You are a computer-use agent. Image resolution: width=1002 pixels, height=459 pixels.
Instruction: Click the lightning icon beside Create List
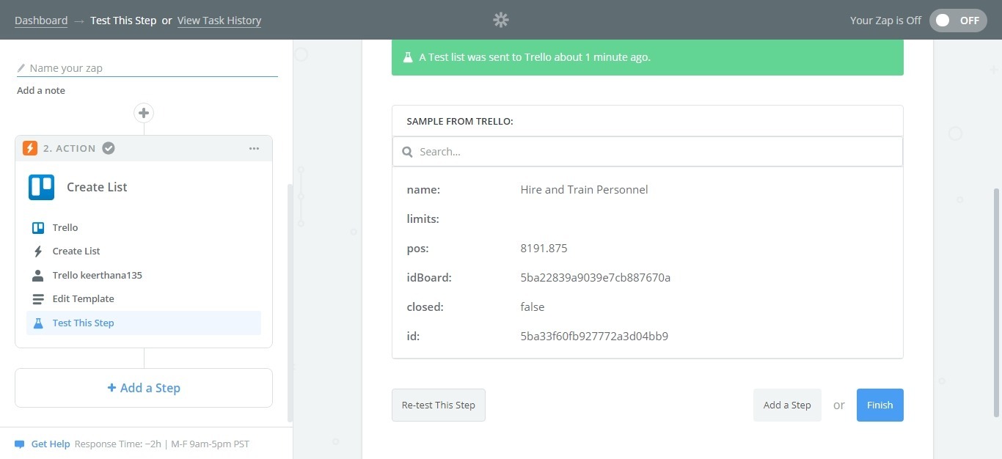coord(38,251)
